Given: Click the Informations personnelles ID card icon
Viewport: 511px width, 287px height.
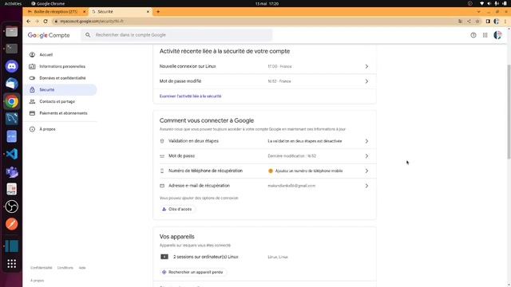Looking at the screenshot, I should pyautogui.click(x=32, y=66).
